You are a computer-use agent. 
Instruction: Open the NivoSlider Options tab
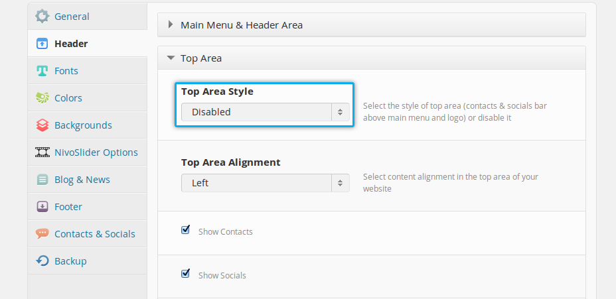click(x=96, y=152)
